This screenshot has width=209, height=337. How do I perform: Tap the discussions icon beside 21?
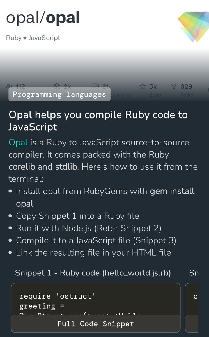[96, 86]
